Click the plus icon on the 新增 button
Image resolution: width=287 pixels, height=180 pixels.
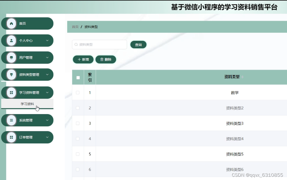tap(79, 59)
